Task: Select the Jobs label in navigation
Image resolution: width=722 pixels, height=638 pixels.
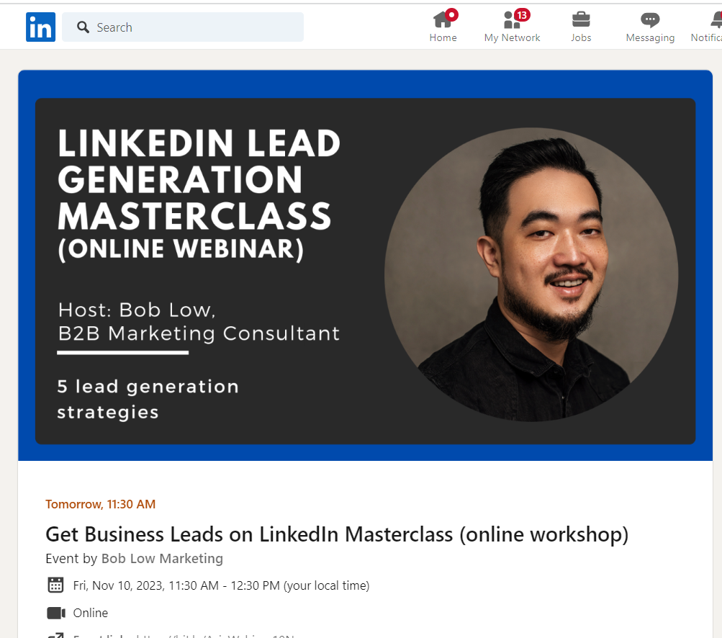Action: 581,37
